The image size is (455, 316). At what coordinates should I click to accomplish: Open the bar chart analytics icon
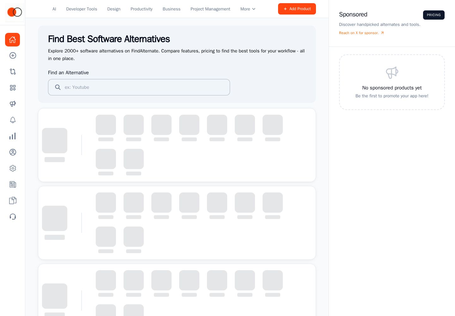click(13, 136)
